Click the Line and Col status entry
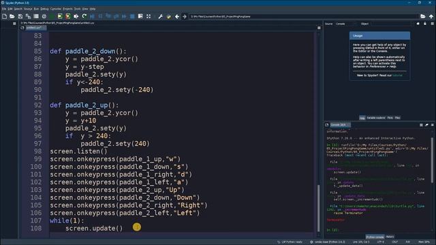This screenshot has height=245, width=436. [x=361, y=242]
